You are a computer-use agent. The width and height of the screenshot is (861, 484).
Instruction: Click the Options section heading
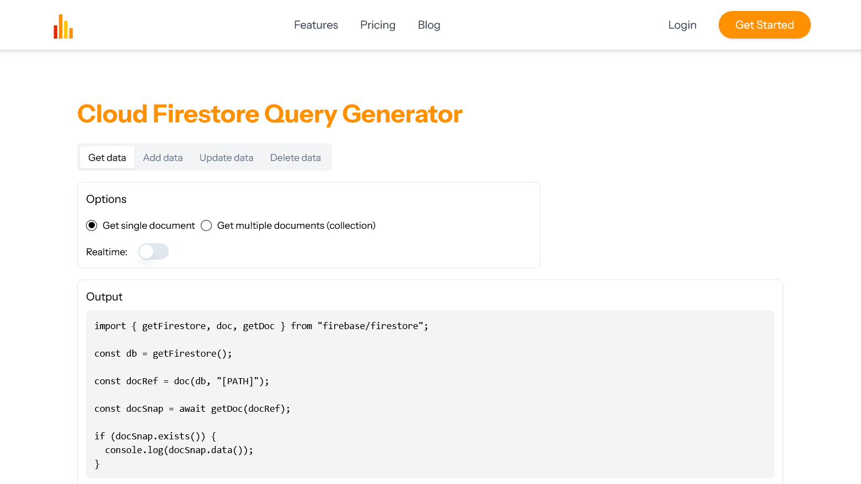pyautogui.click(x=106, y=199)
